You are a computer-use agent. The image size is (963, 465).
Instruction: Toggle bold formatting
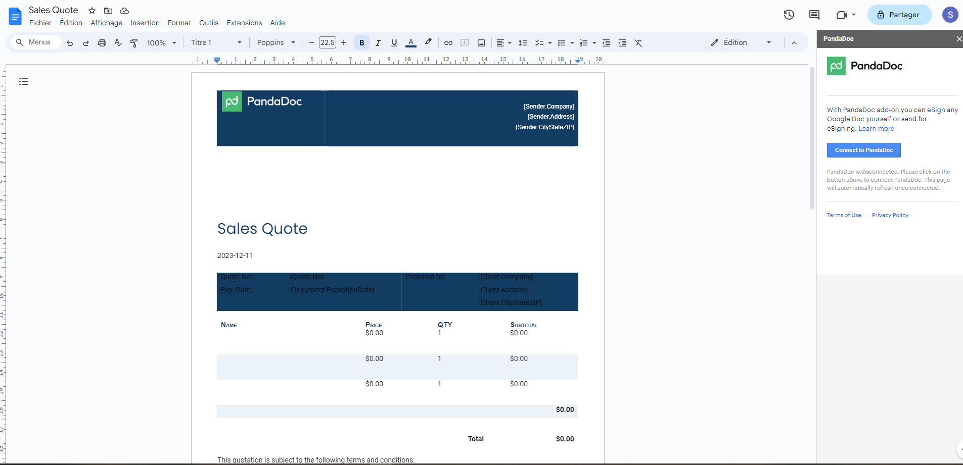pos(362,42)
